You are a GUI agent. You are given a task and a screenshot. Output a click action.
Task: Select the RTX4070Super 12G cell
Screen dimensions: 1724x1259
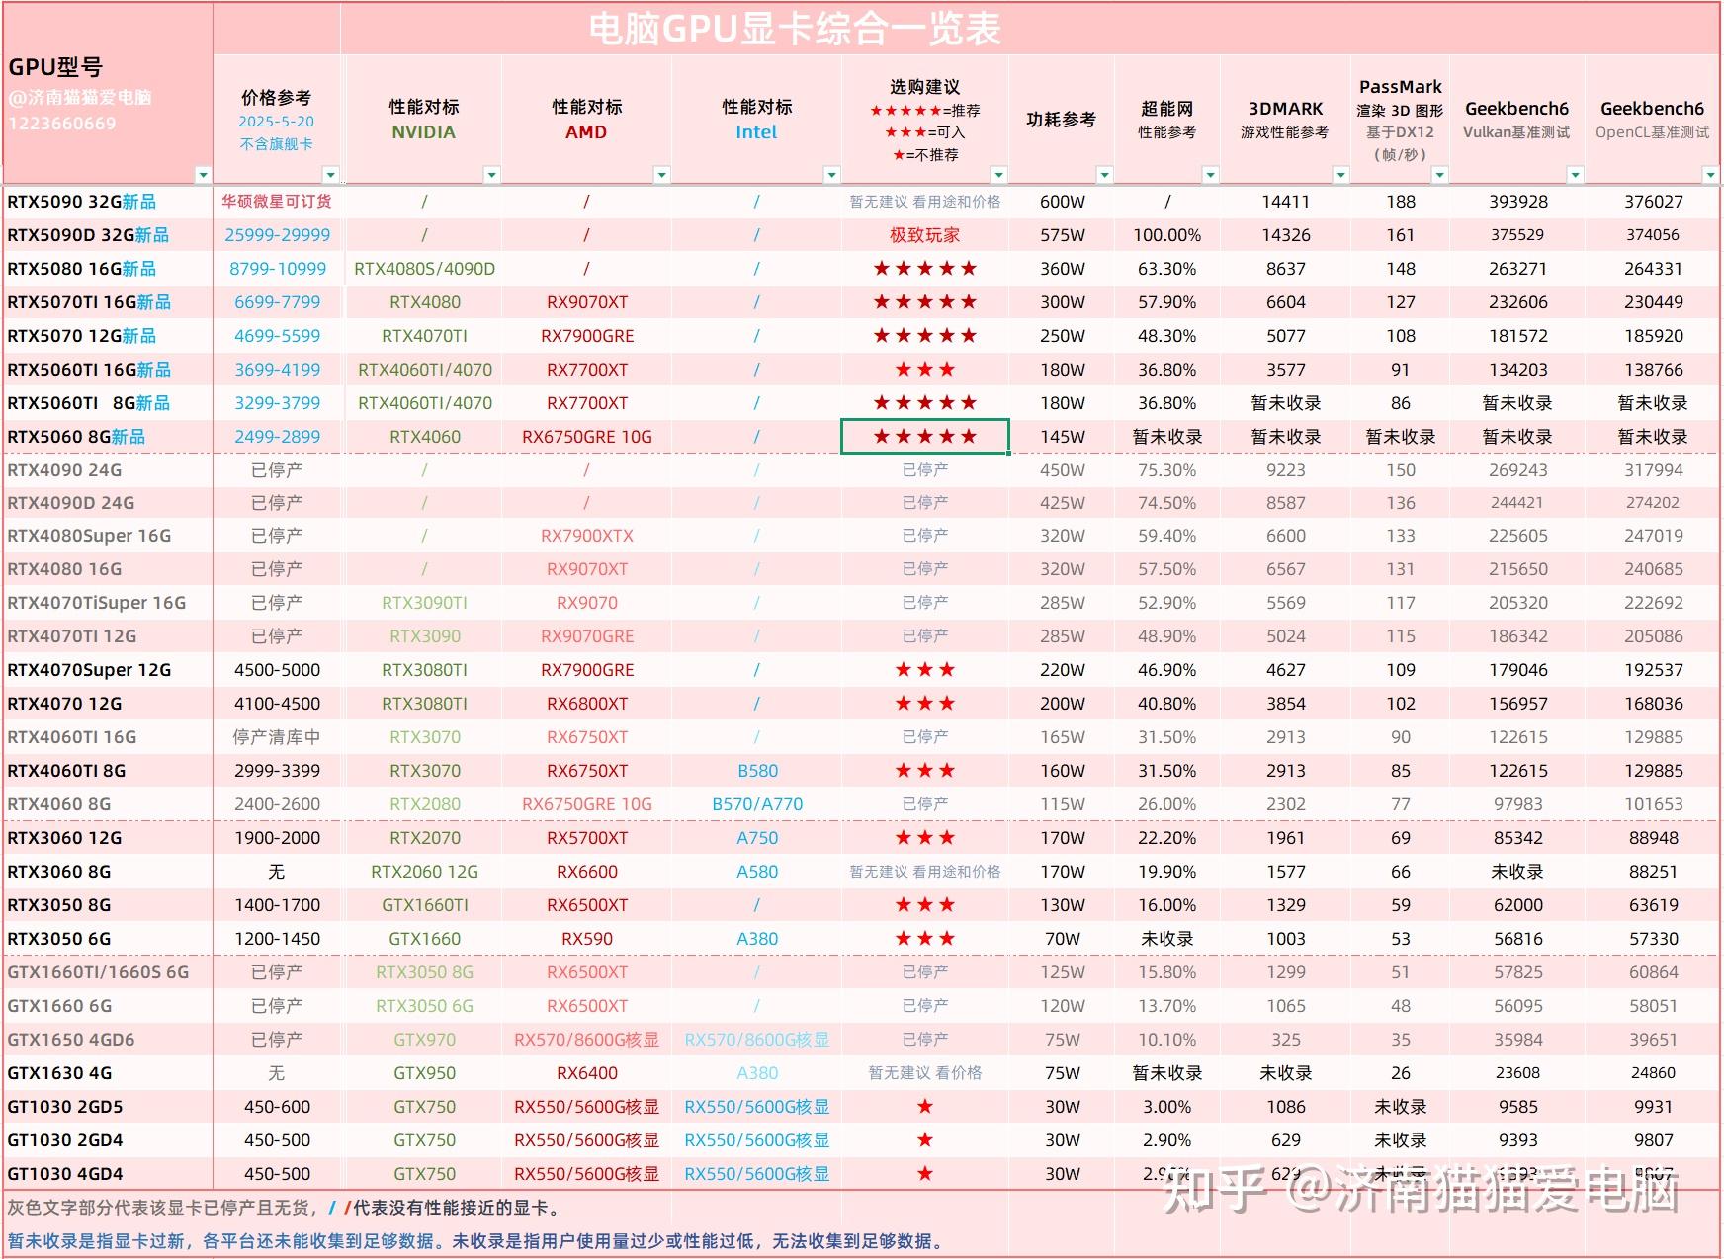(x=108, y=670)
